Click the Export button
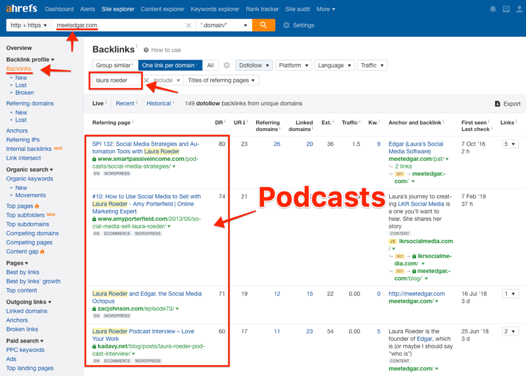The width and height of the screenshot is (526, 376). [x=507, y=103]
